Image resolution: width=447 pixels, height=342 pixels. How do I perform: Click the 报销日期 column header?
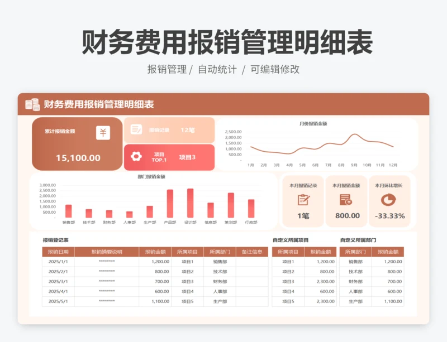pos(58,252)
